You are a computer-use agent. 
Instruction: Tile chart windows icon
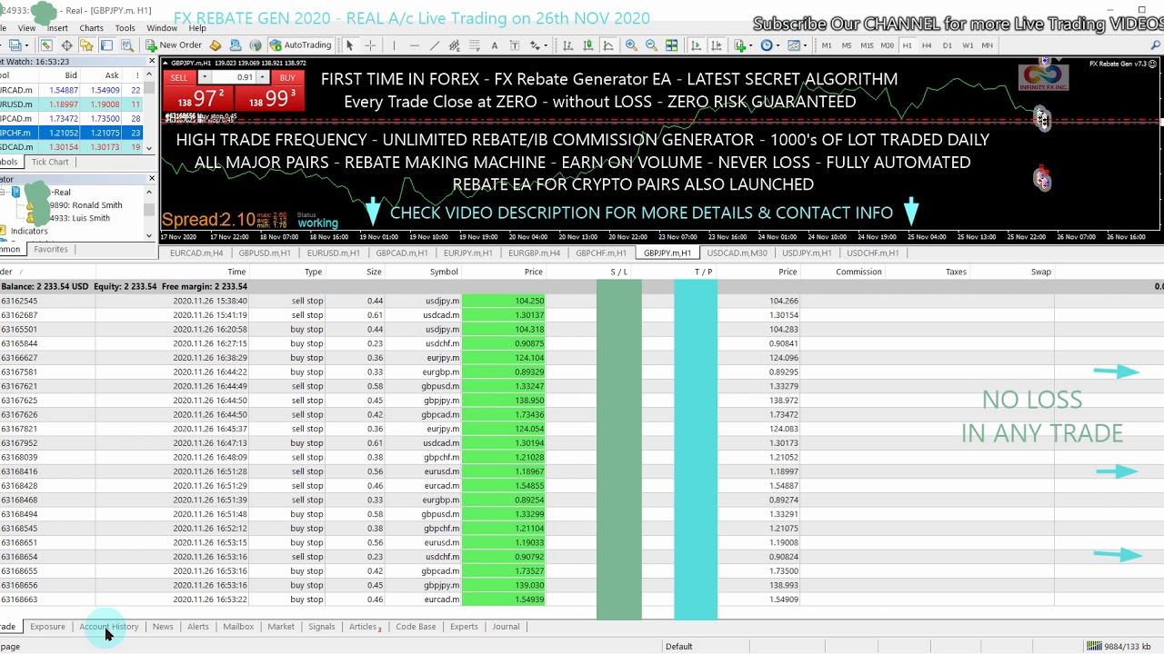click(671, 45)
